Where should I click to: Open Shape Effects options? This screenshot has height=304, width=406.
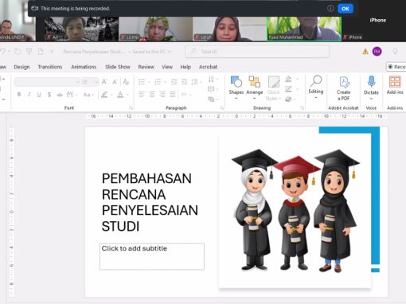pos(291,99)
